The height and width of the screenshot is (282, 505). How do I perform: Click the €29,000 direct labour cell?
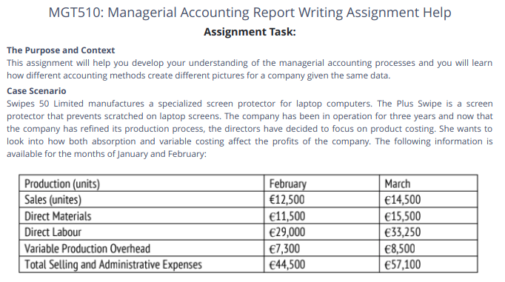pos(287,232)
